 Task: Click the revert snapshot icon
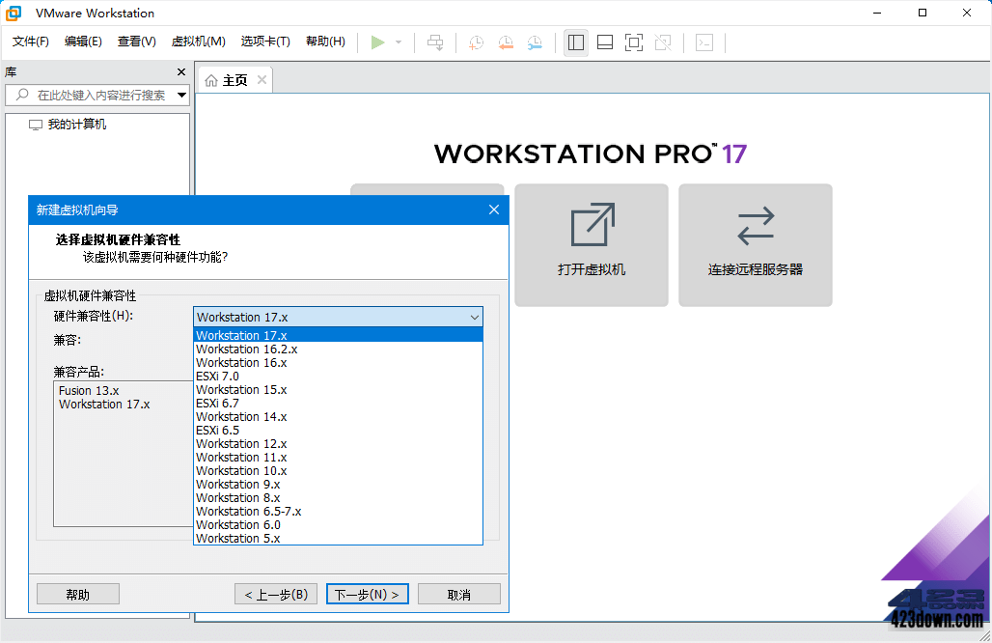506,42
